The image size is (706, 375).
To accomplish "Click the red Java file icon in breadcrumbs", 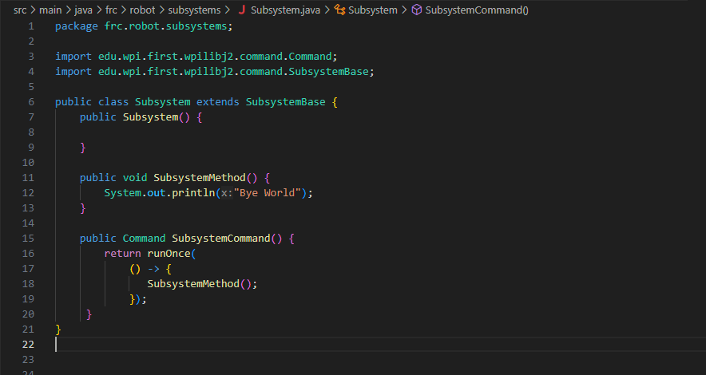I will point(242,10).
